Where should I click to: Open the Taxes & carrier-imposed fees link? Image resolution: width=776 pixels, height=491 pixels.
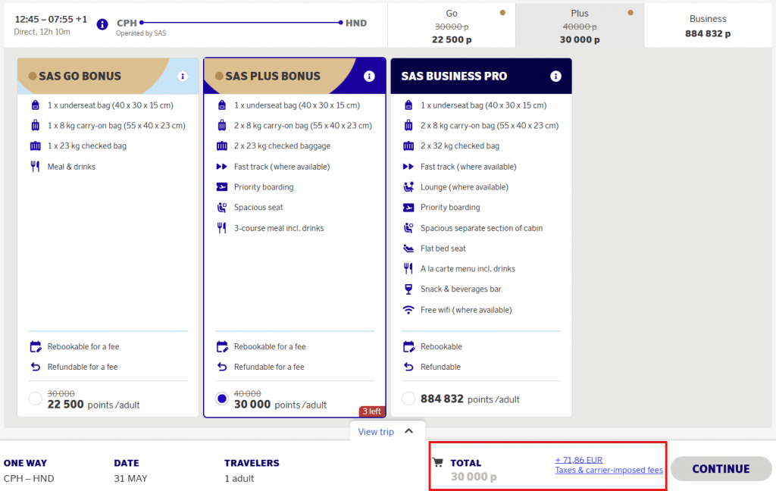click(x=609, y=470)
